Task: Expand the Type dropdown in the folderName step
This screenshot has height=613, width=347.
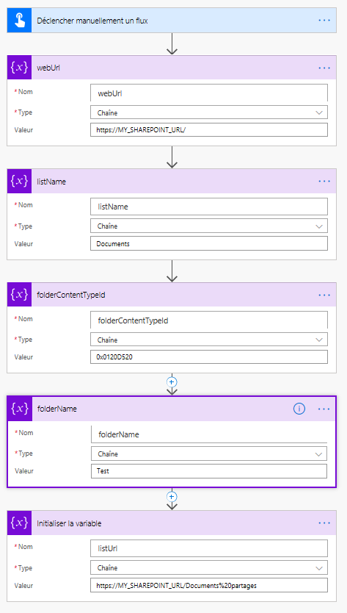Action: [209, 454]
